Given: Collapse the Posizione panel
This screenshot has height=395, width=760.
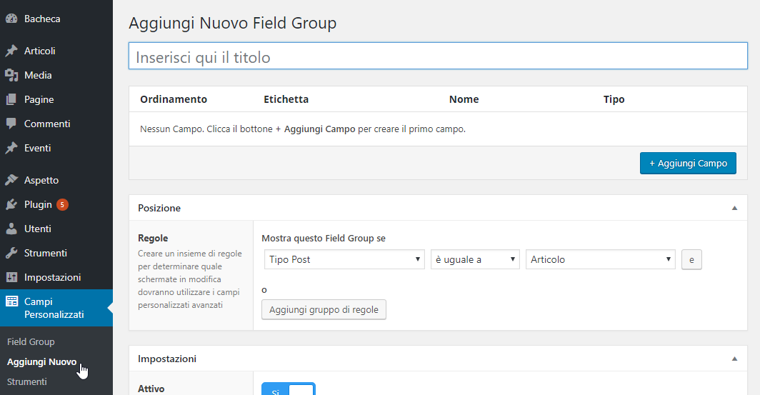Looking at the screenshot, I should click(734, 208).
